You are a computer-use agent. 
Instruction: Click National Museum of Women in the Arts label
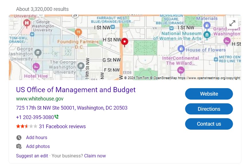point(178,36)
